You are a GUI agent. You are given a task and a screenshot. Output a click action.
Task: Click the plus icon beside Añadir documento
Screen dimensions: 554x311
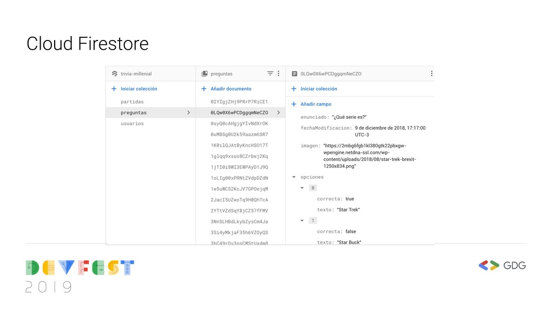[204, 89]
